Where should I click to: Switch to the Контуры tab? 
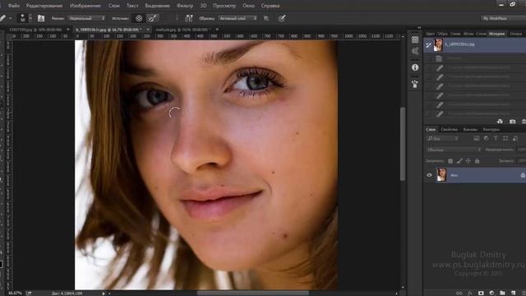click(491, 129)
